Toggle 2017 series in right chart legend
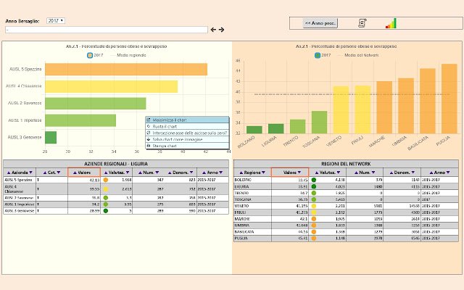 (323, 55)
